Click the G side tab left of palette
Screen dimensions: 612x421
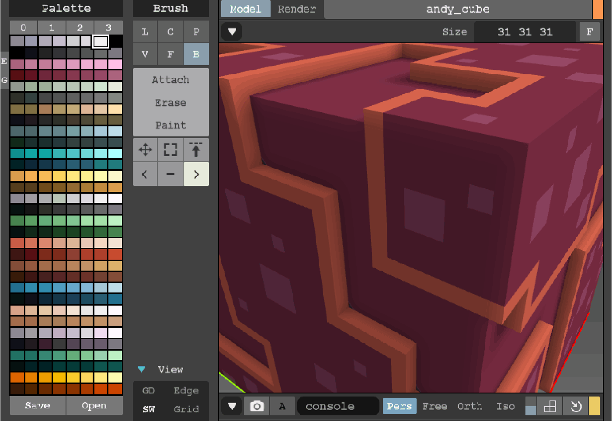[4, 80]
